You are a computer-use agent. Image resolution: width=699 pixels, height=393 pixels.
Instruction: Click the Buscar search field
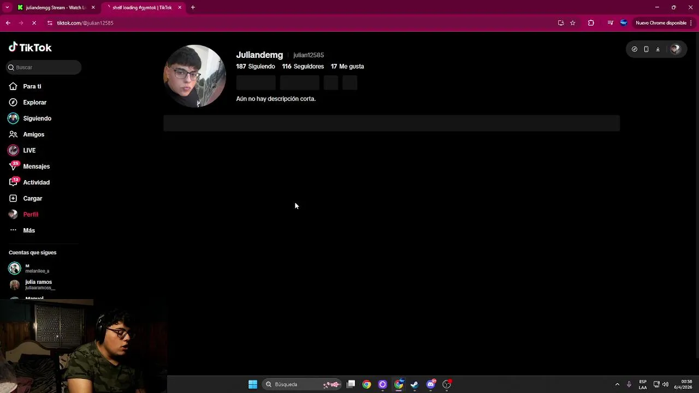[44, 67]
